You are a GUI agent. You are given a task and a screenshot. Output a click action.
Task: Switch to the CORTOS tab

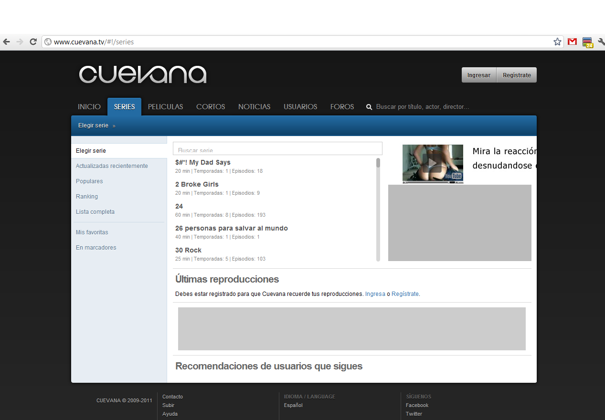pyautogui.click(x=211, y=107)
